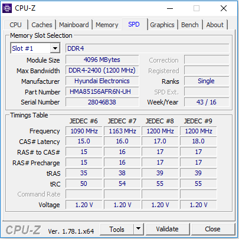
Task: Click the Module Size field 4096 MBytes
Action: 102,60
